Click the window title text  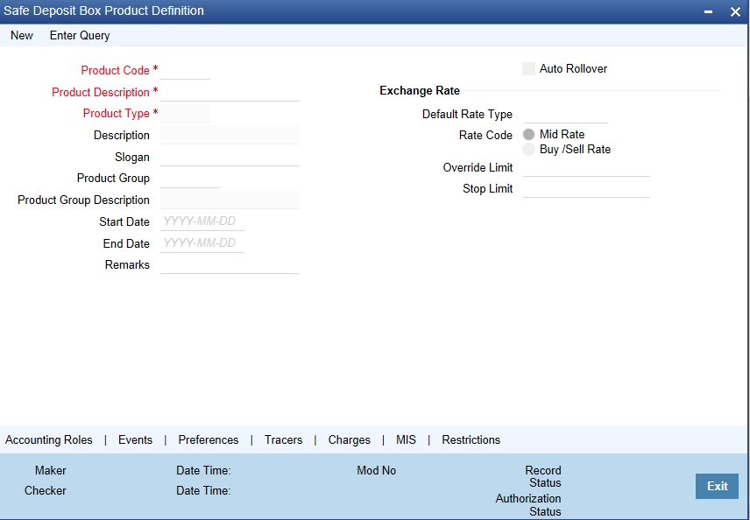pos(103,11)
